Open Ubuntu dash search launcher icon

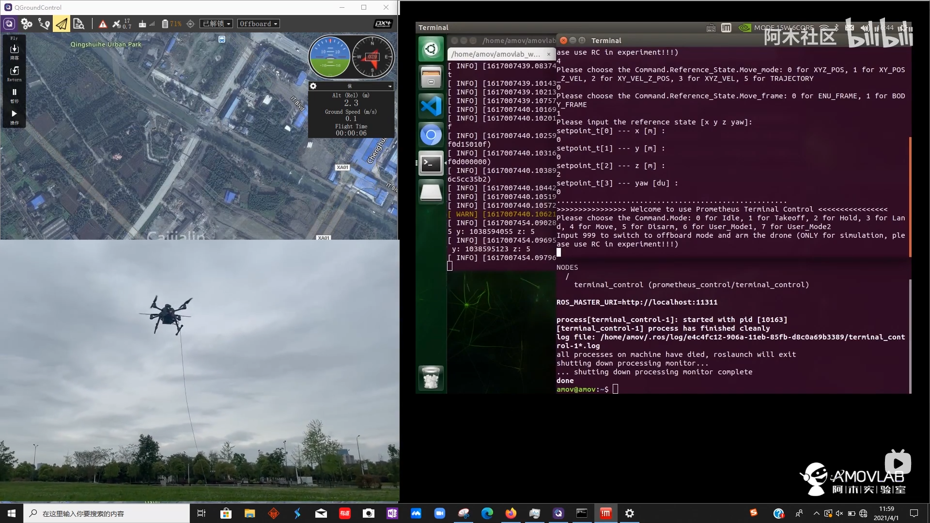pyautogui.click(x=431, y=49)
